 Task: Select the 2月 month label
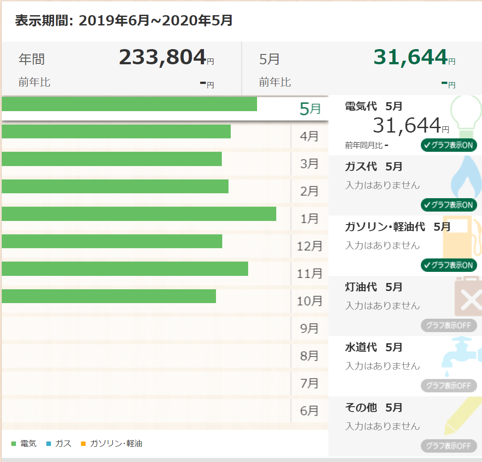309,191
